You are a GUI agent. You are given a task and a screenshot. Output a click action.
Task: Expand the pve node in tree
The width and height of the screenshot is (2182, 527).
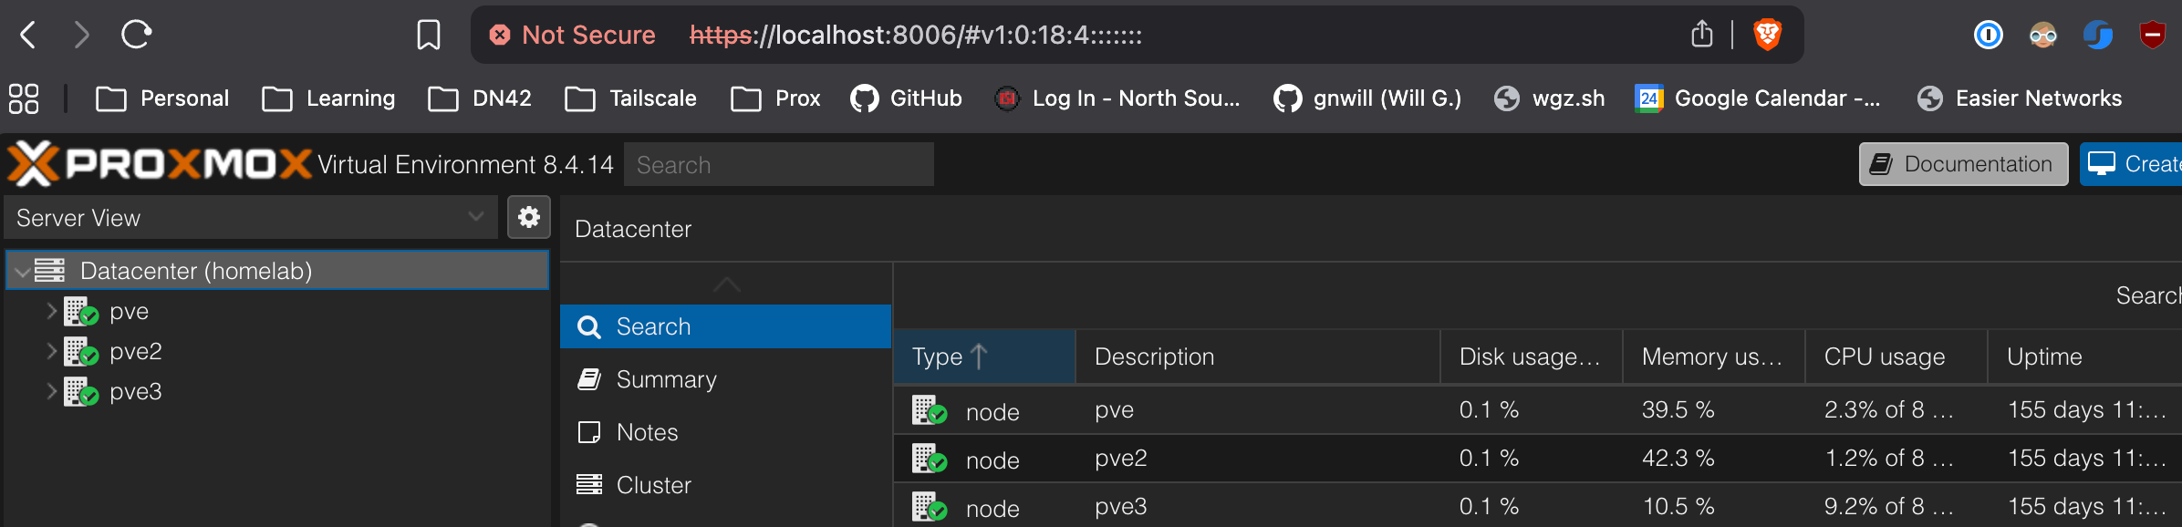tap(51, 311)
